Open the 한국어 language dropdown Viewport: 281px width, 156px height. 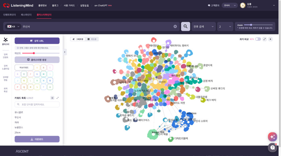point(230,5)
